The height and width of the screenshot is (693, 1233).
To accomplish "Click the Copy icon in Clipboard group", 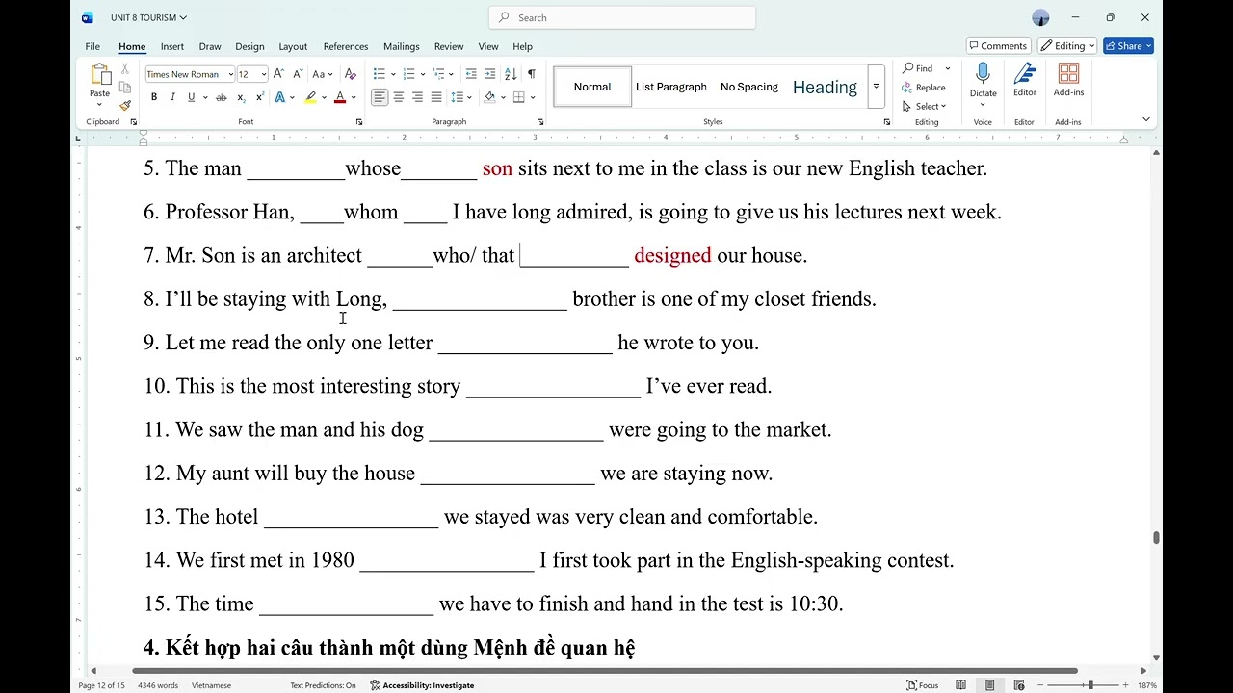I will [125, 88].
